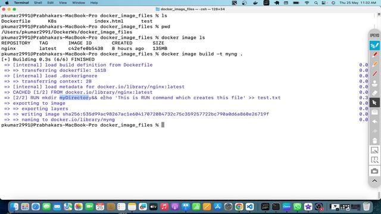Pick the orange highlighter in IPEVO toolbar
Viewport: 381px width, 214px height.
coord(374,64)
